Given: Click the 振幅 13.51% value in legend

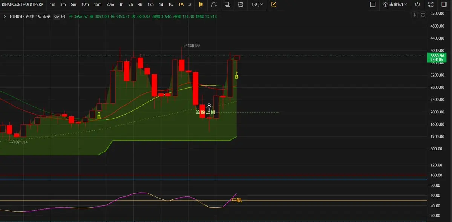Looking at the screenshot, I should 207,17.
